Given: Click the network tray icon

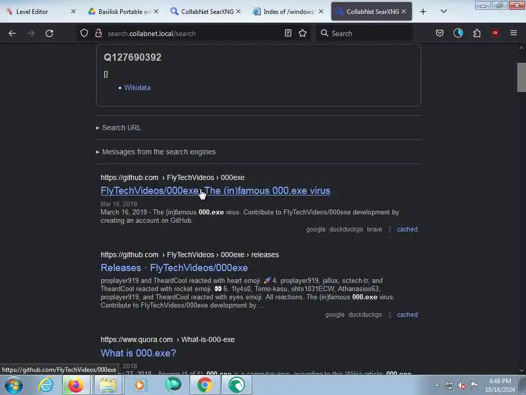Looking at the screenshot, I should pyautogui.click(x=449, y=386).
